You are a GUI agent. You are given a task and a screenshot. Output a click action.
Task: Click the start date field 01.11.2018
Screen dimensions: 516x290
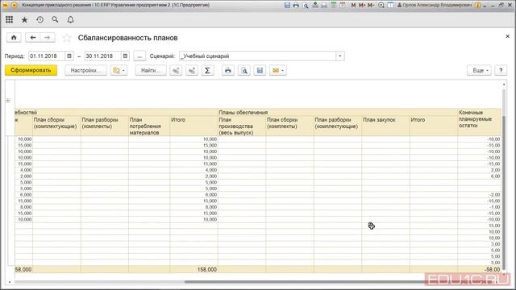pyautogui.click(x=47, y=56)
